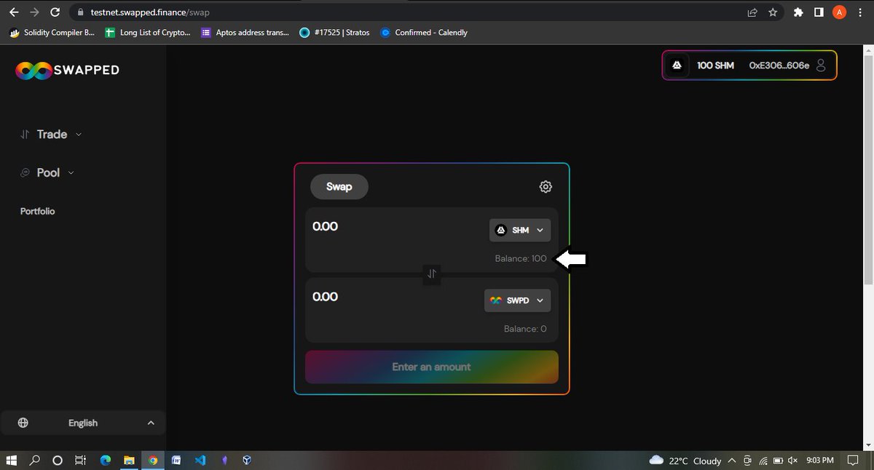Click the bottom 0.00 amount field
The width and height of the screenshot is (874, 470).
coord(325,297)
